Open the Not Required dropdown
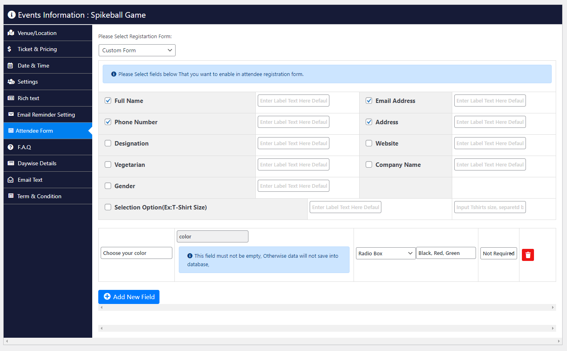 pyautogui.click(x=498, y=253)
